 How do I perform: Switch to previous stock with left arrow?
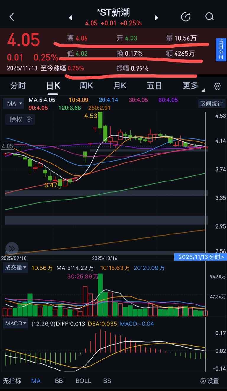coord(70,18)
